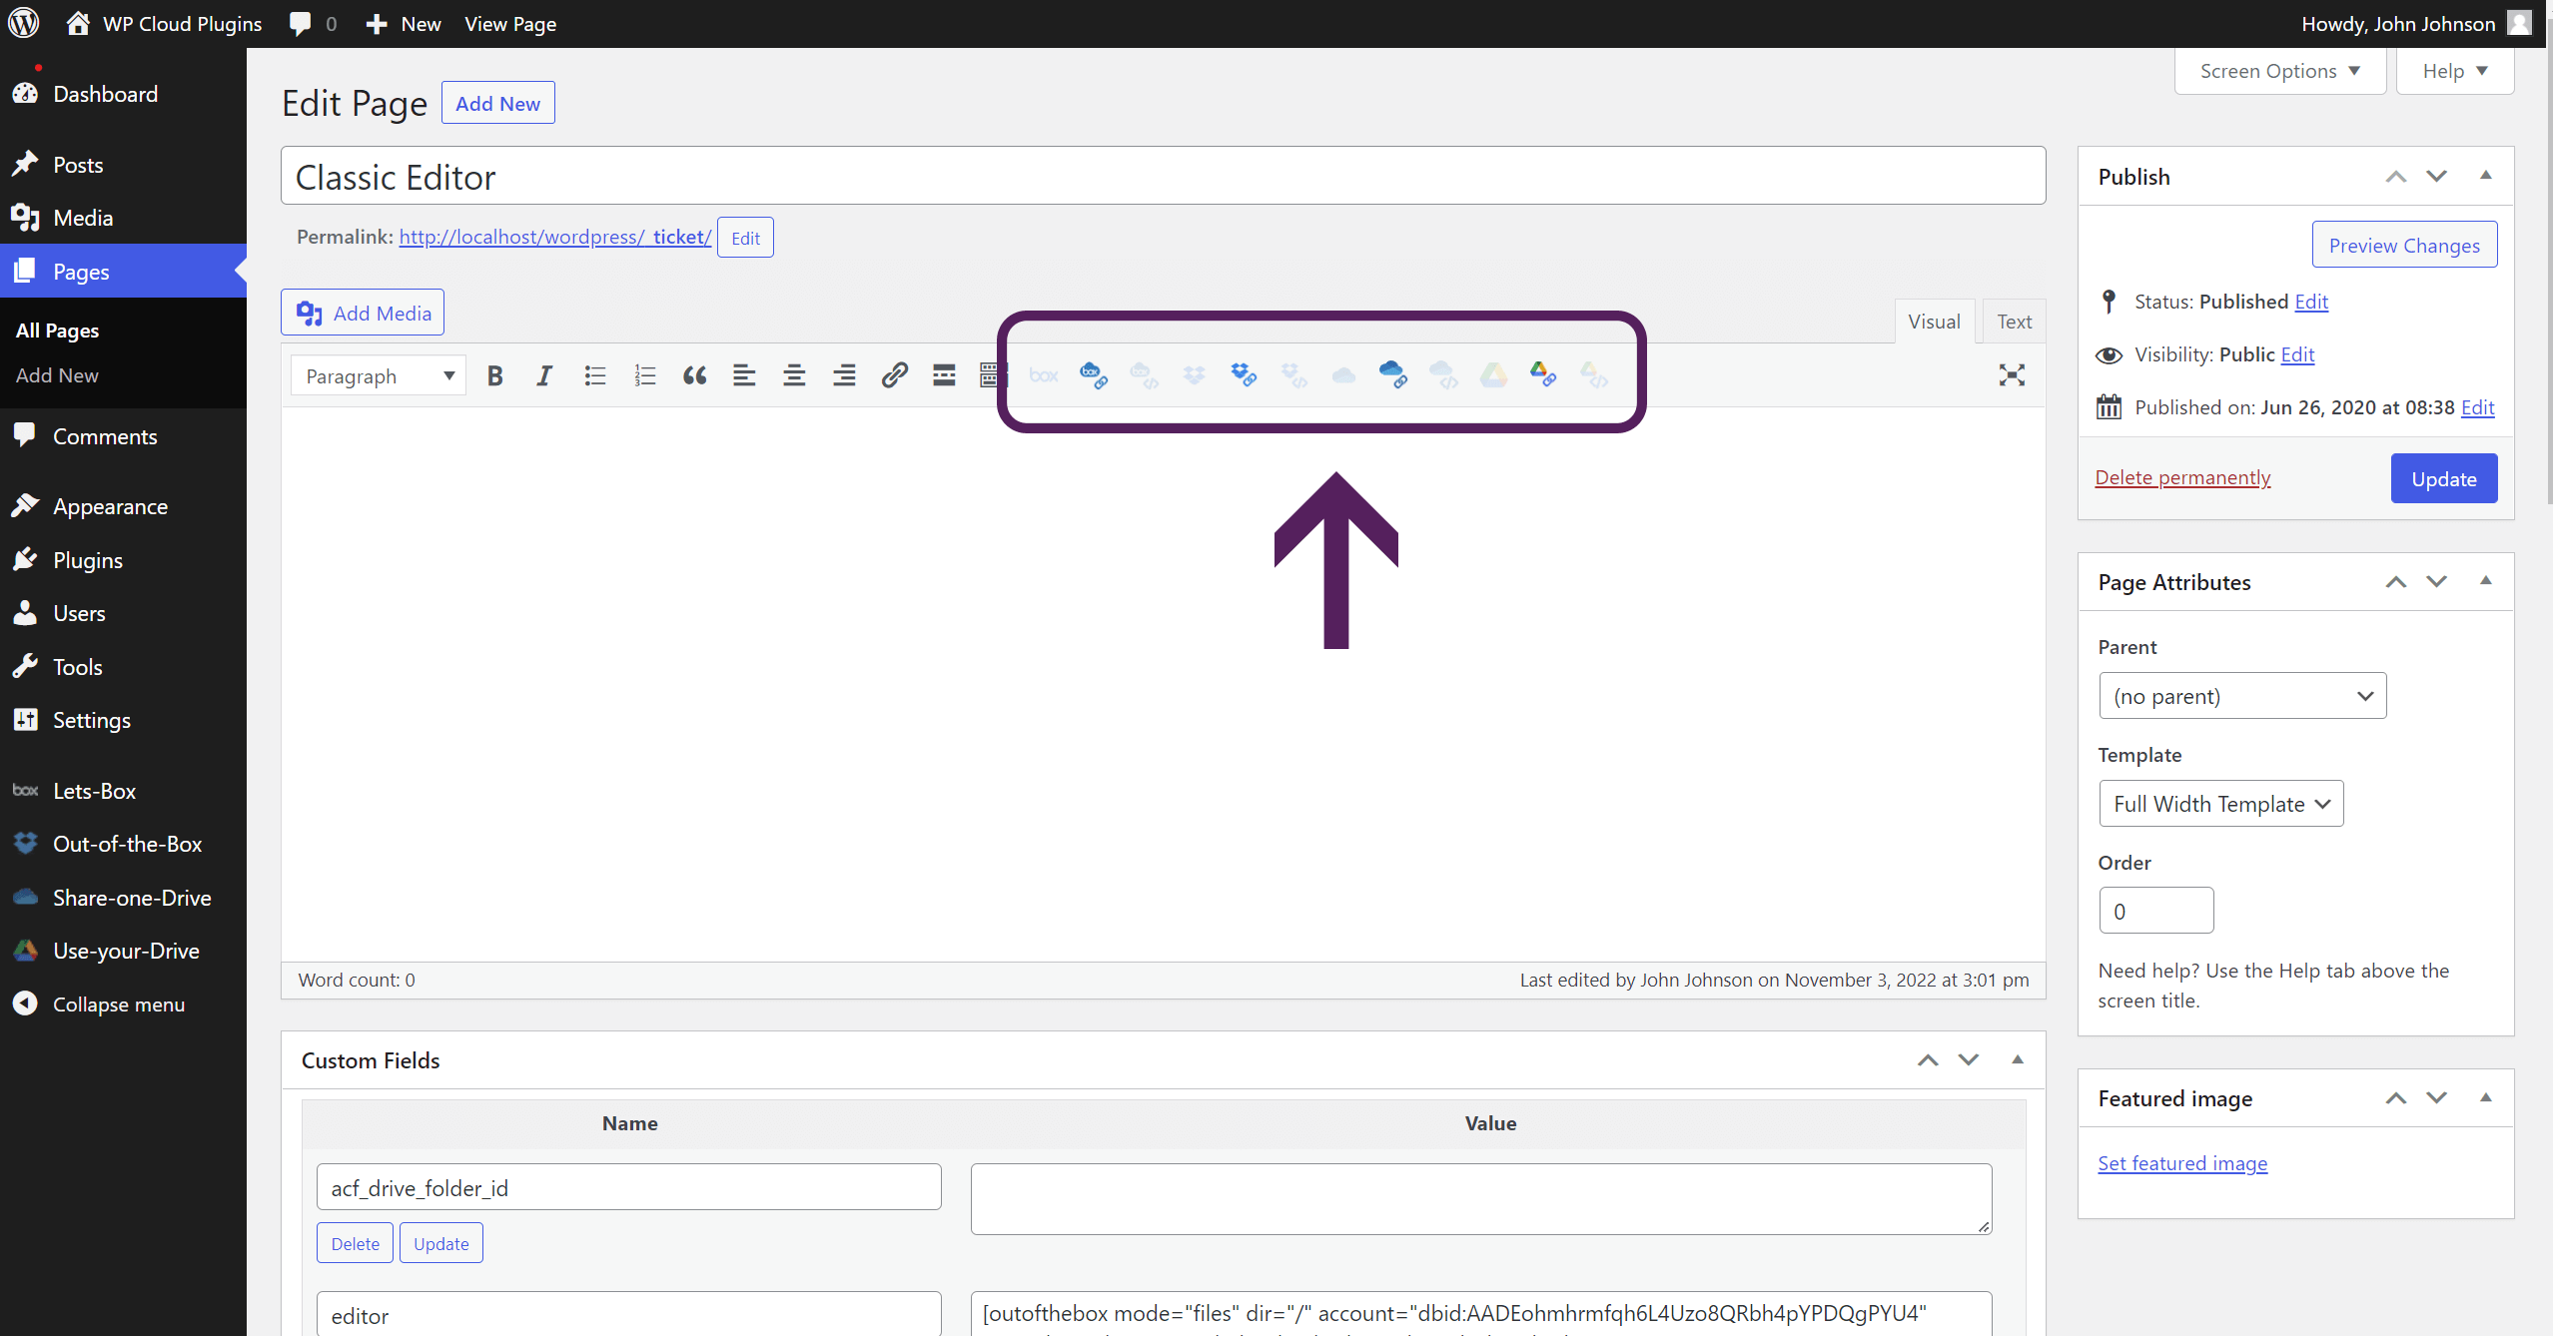The image size is (2553, 1336).
Task: Click the Dropbox link toolbar icon
Action: pyautogui.click(x=1244, y=375)
